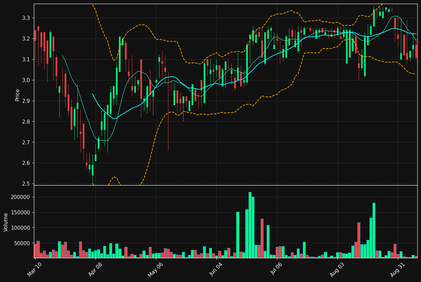Click the 200000 volume axis label
Image resolution: width=421 pixels, height=282 pixels.
pyautogui.click(x=20, y=197)
